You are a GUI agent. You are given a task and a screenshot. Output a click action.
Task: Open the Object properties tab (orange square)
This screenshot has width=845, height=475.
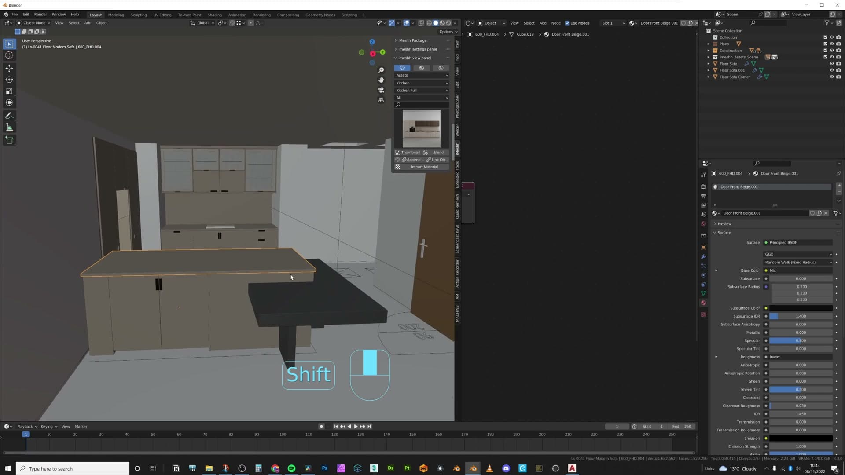tap(703, 248)
